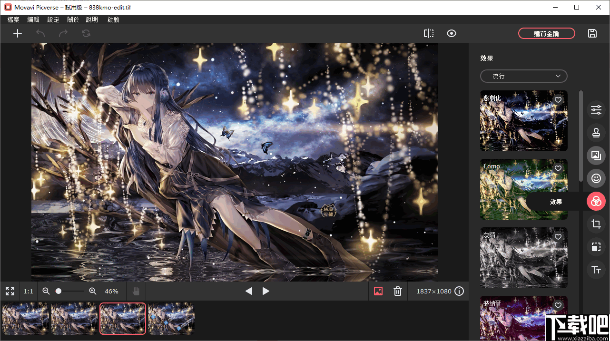This screenshot has width=610, height=341.
Task: Open the adjustments sliders tool
Action: [596, 109]
